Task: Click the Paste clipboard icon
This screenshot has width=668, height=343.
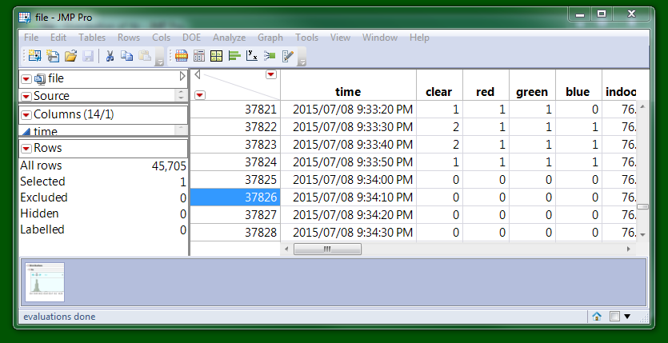Action: [x=145, y=56]
